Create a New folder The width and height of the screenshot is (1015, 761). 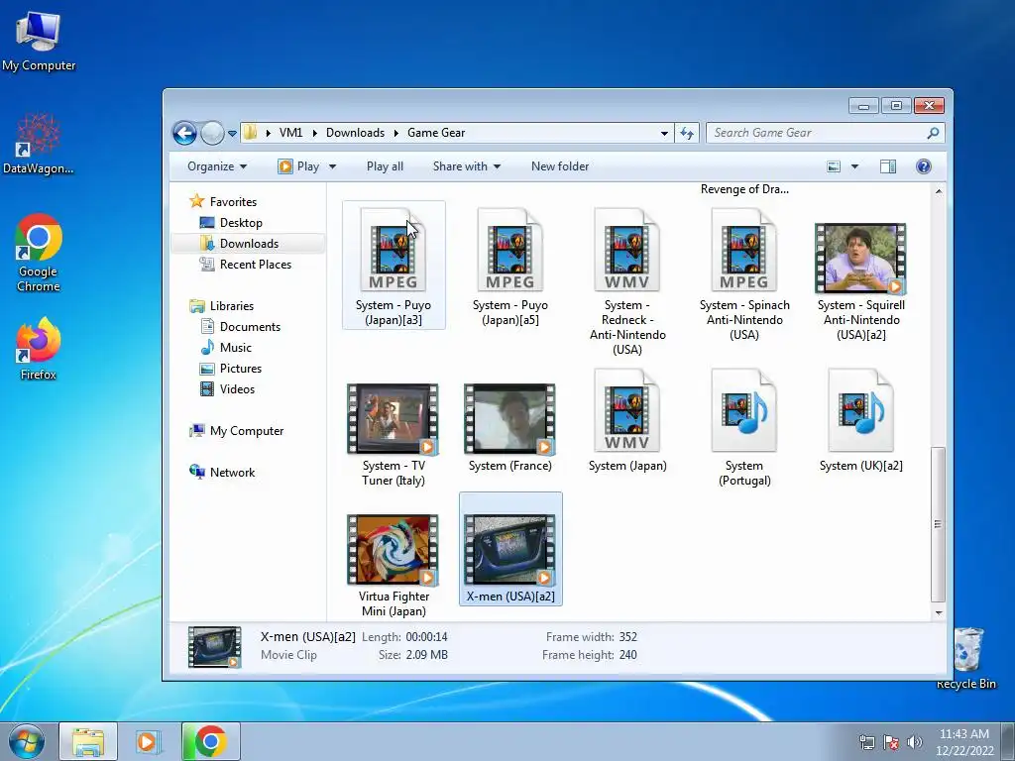pos(560,166)
